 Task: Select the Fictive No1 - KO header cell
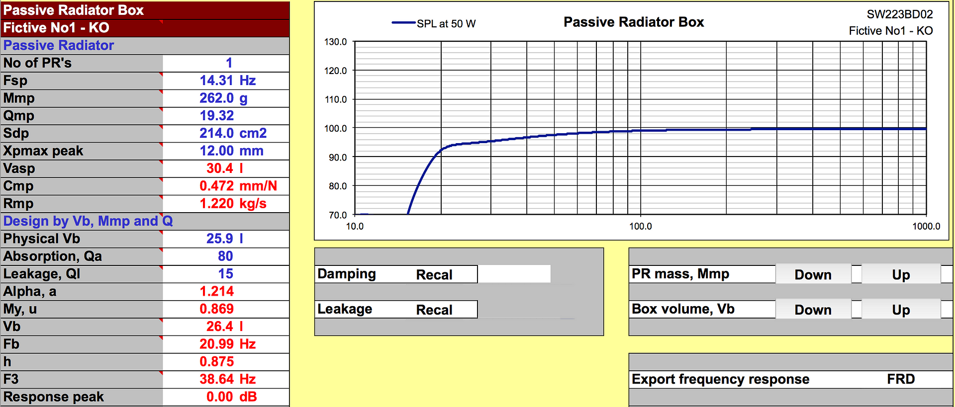click(145, 28)
